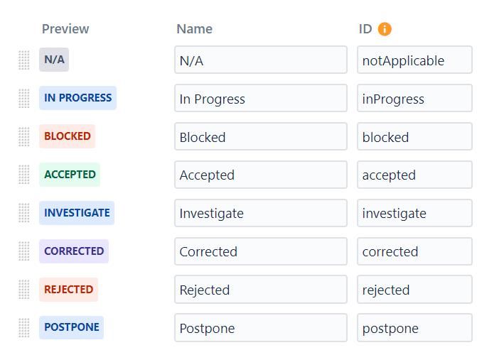Click the Name input showing Rejected
Image resolution: width=477 pixels, height=350 pixels.
tap(261, 290)
